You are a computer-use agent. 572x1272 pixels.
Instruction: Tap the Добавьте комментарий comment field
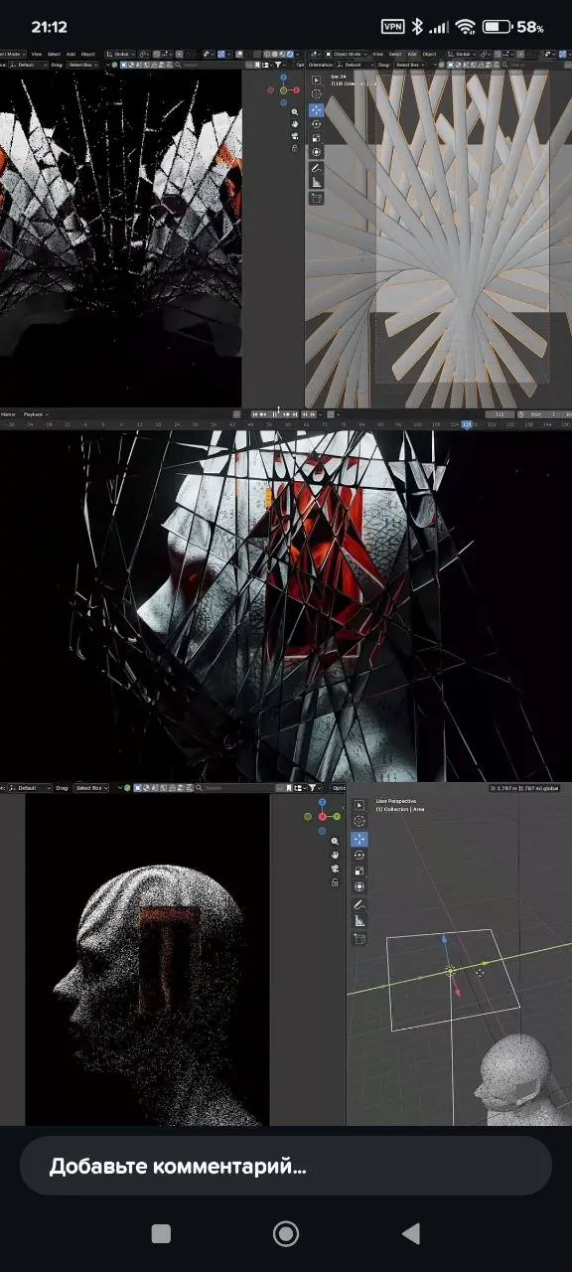(286, 1166)
